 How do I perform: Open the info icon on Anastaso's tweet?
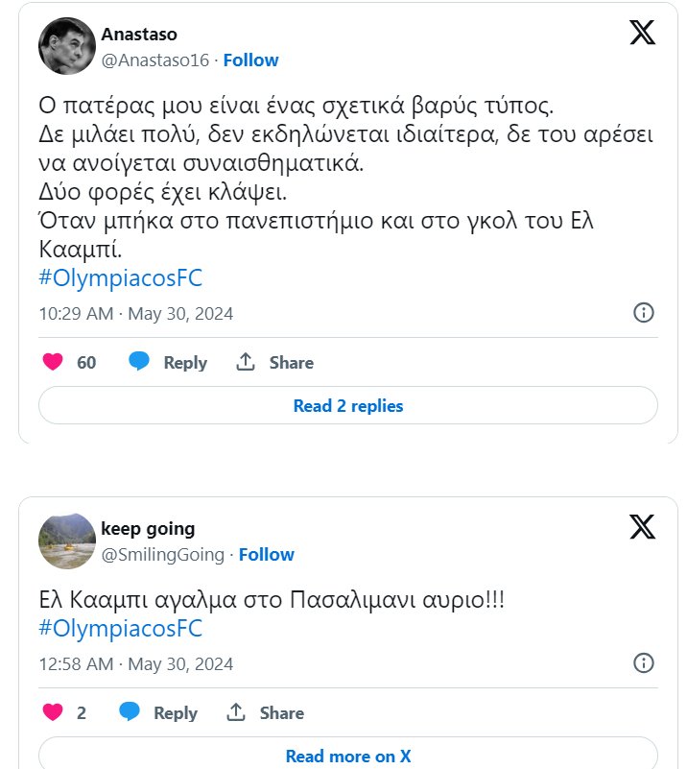click(644, 312)
